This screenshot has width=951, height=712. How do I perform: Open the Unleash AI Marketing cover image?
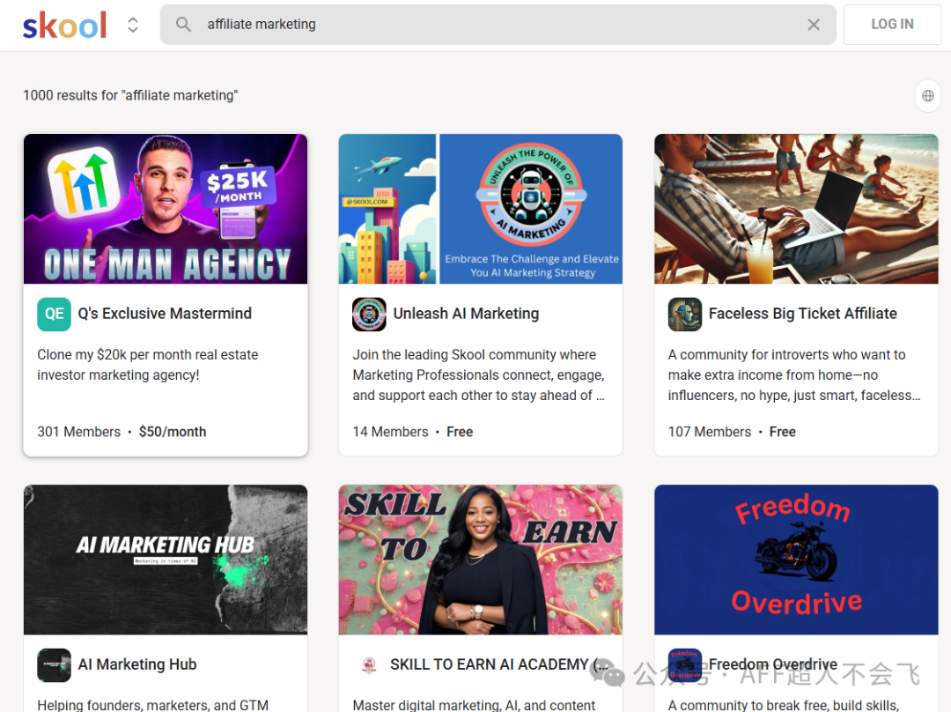pos(481,209)
